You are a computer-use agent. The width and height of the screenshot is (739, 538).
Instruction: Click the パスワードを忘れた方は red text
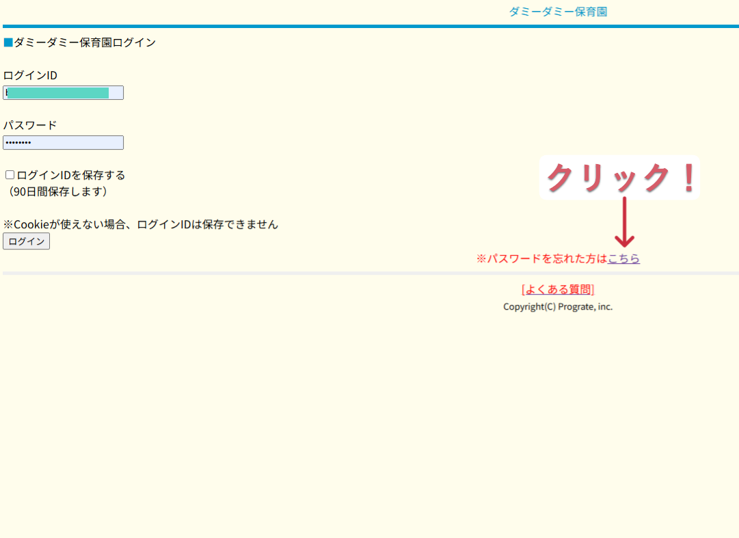(x=541, y=258)
